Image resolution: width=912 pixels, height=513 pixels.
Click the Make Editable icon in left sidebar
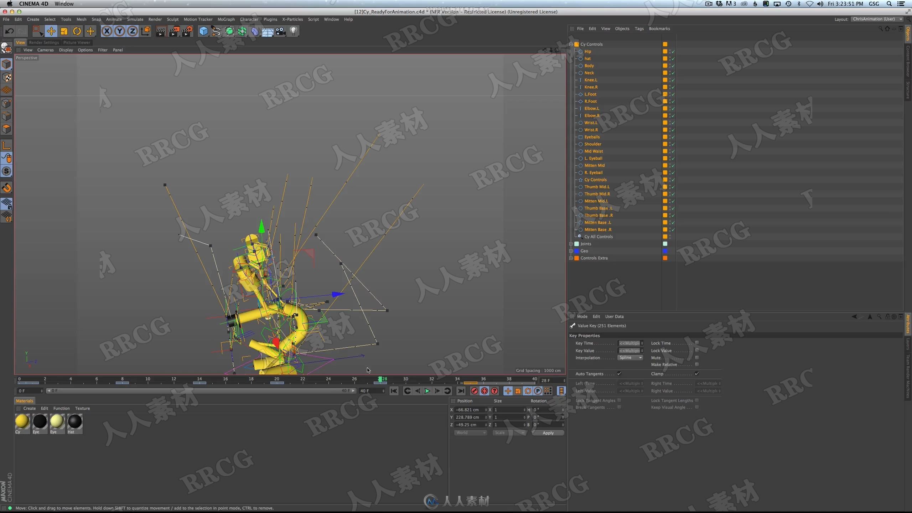(x=6, y=48)
